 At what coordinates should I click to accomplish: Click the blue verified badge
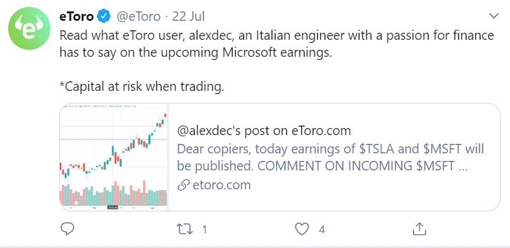tap(105, 16)
